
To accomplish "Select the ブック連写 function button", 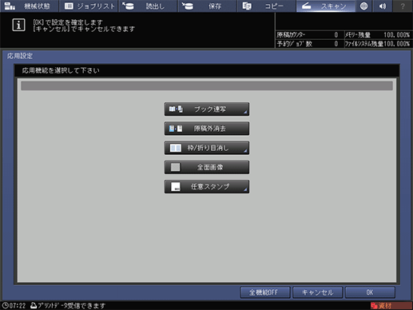I will tap(207, 109).
